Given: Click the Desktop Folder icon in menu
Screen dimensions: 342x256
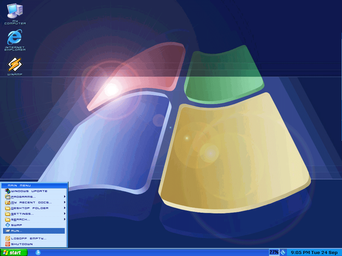Looking at the screenshot, I should coord(8,208).
